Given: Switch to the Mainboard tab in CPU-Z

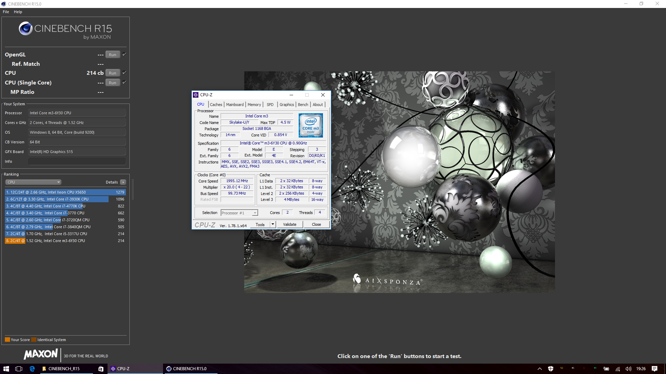Looking at the screenshot, I should [x=235, y=105].
